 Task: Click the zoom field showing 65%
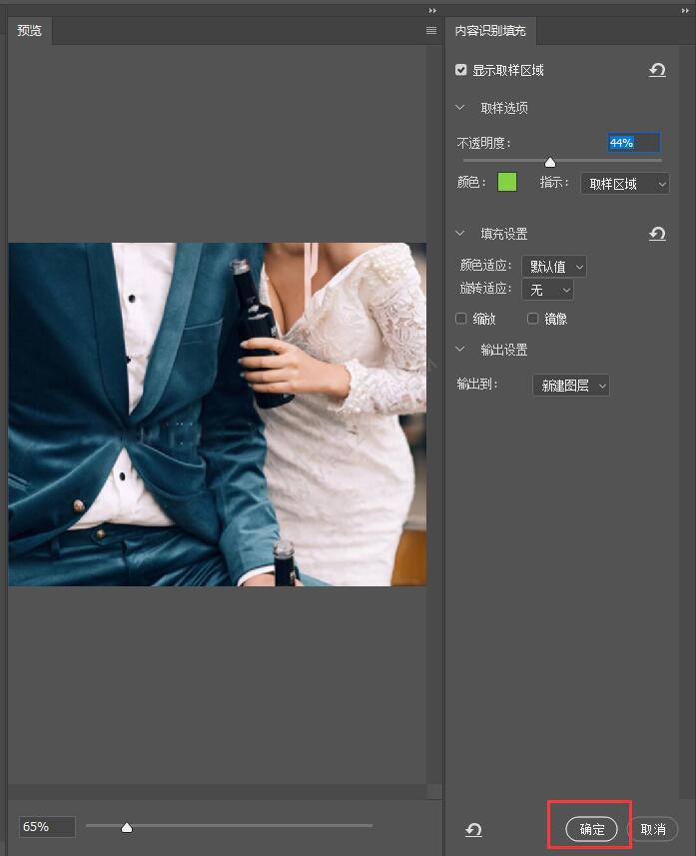click(47, 827)
